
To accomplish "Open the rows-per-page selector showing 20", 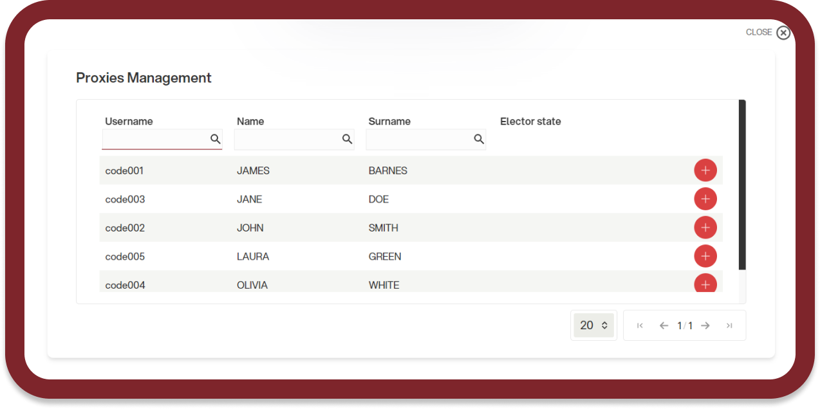I will tap(593, 325).
